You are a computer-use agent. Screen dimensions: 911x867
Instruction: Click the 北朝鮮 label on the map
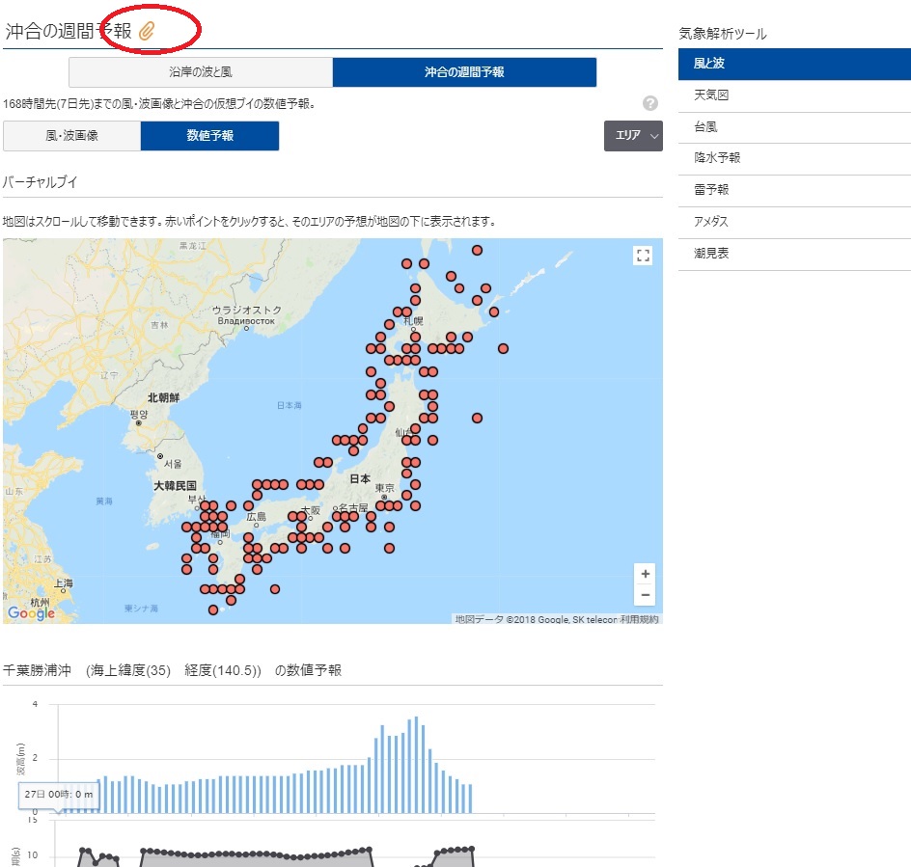point(163,397)
